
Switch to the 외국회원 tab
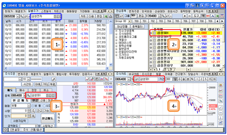[x=147, y=11]
